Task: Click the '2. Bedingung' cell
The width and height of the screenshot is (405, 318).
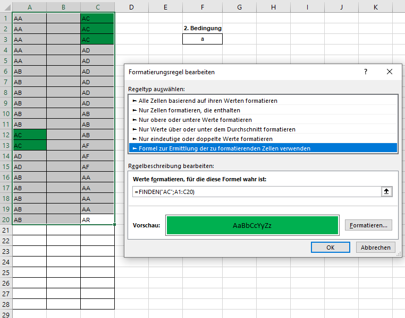Action: point(203,28)
